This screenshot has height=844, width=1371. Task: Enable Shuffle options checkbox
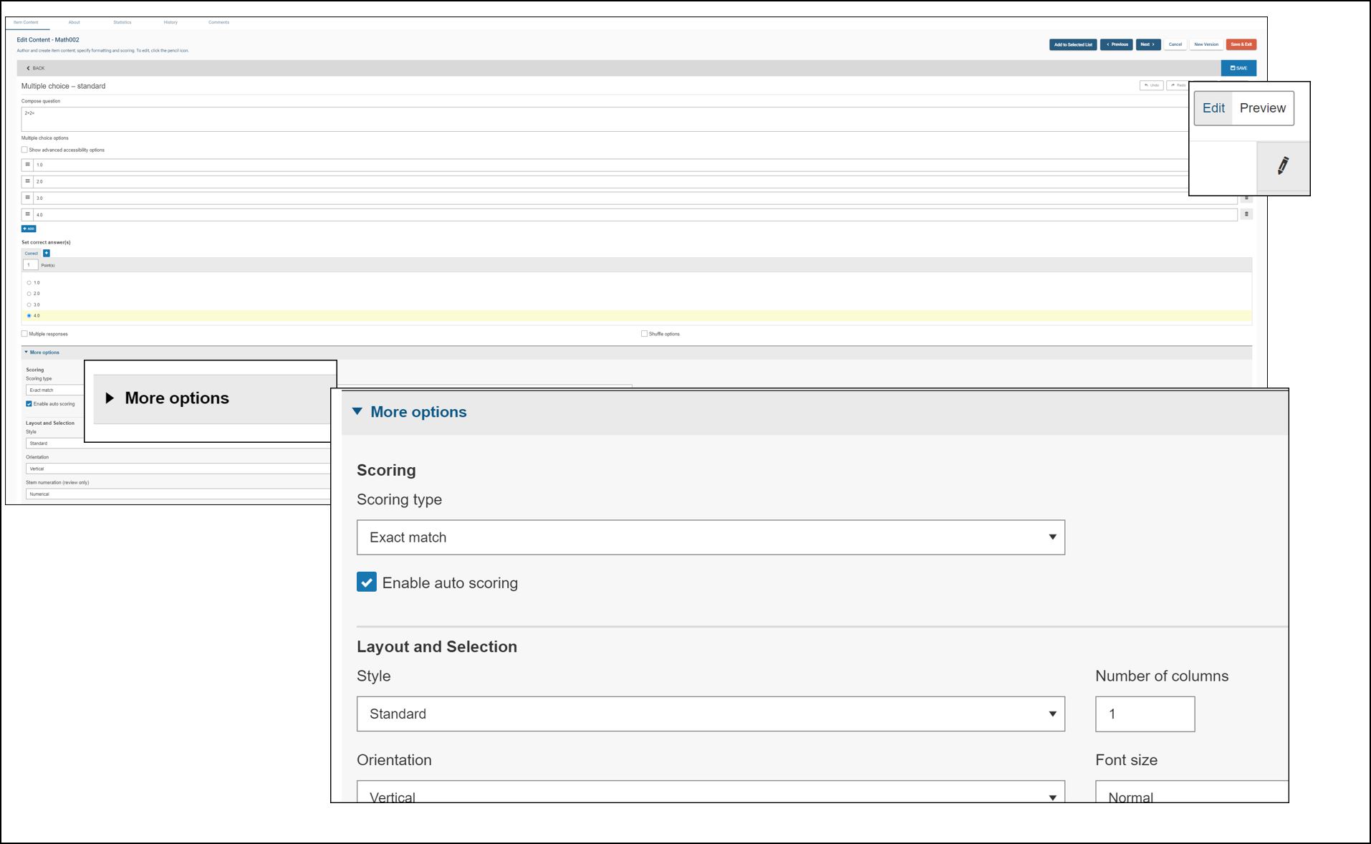[644, 334]
